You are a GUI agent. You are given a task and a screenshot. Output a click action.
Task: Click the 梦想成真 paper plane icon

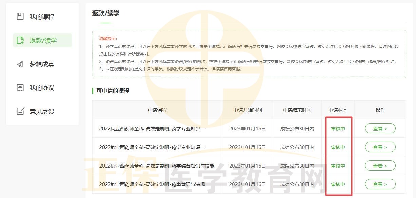pos(20,64)
